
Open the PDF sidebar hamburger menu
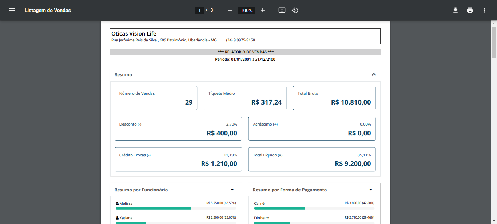12,10
